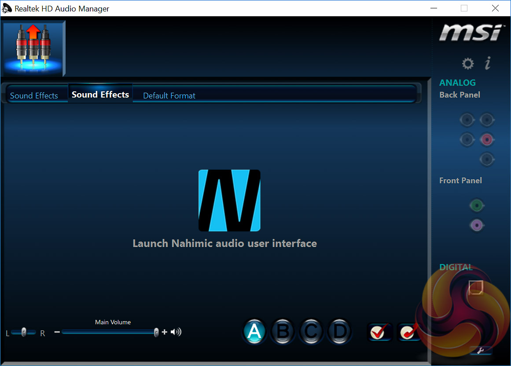Click 'Launch Nahimic audio user interface' text

click(x=224, y=243)
